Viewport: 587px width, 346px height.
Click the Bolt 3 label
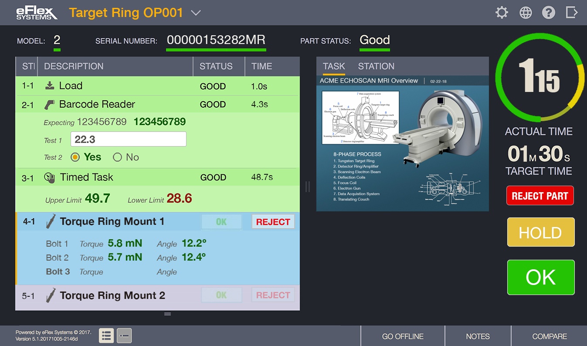click(x=58, y=271)
